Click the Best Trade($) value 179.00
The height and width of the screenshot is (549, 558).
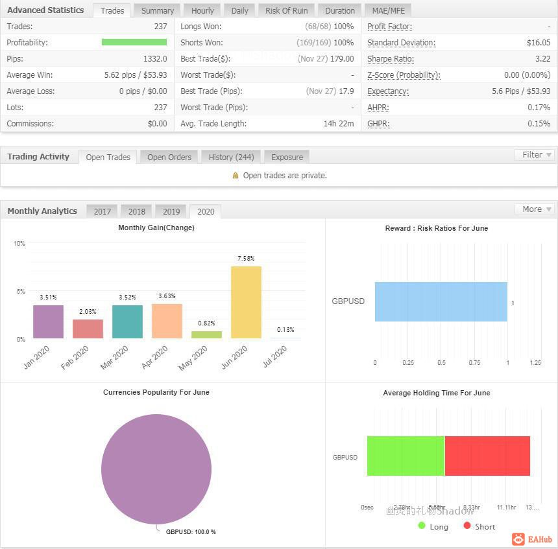point(342,59)
